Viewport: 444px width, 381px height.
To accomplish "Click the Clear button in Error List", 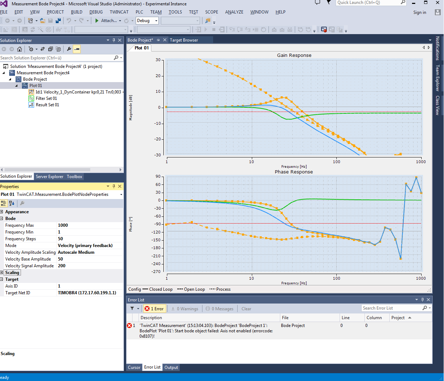I will [246, 309].
